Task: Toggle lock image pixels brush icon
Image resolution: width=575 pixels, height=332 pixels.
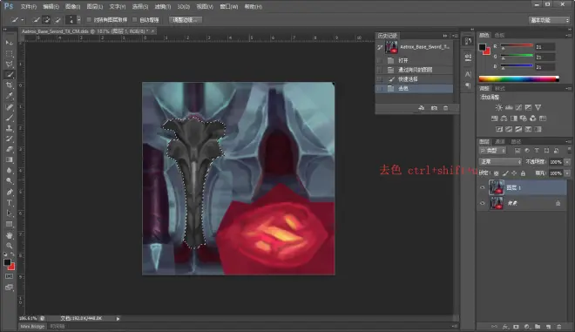Action: point(505,173)
